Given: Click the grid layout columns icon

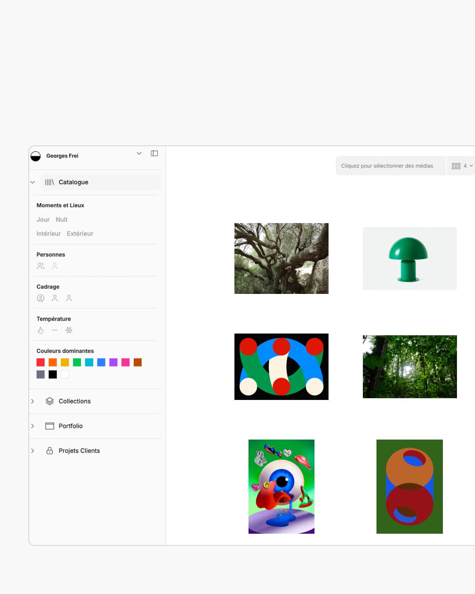Looking at the screenshot, I should coord(456,166).
